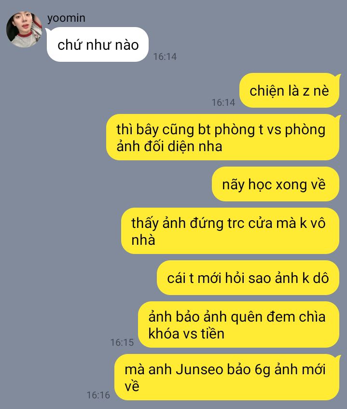Tap the 'chiện là z nè' message

(290, 90)
